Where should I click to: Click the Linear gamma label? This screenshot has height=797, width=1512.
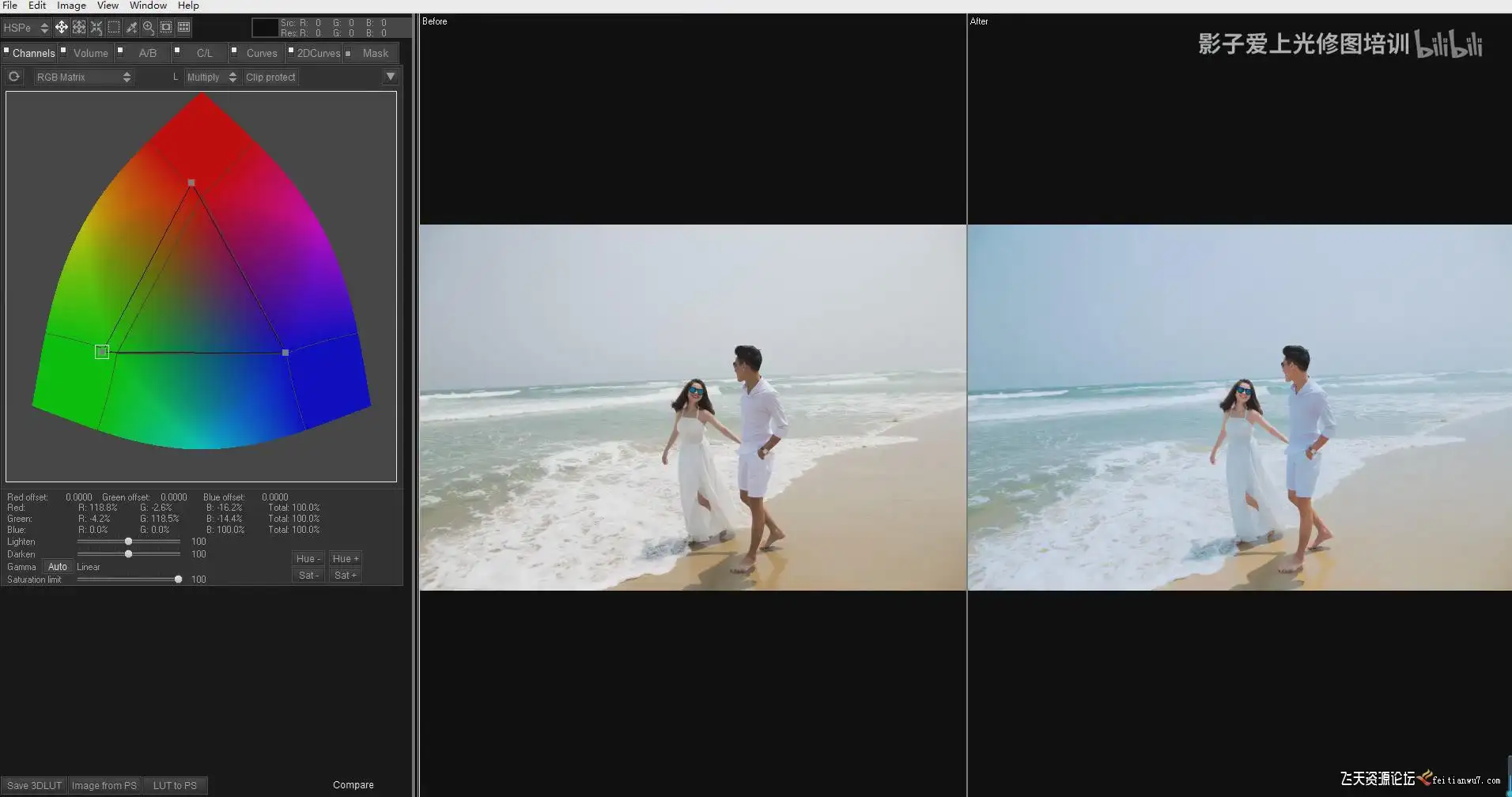(89, 567)
